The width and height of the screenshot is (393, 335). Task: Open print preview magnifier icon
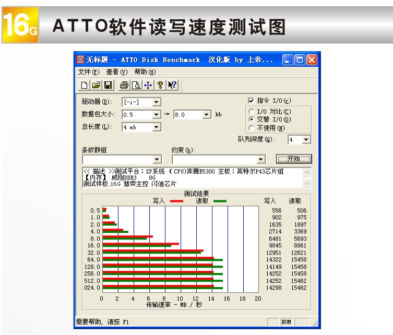pos(136,85)
